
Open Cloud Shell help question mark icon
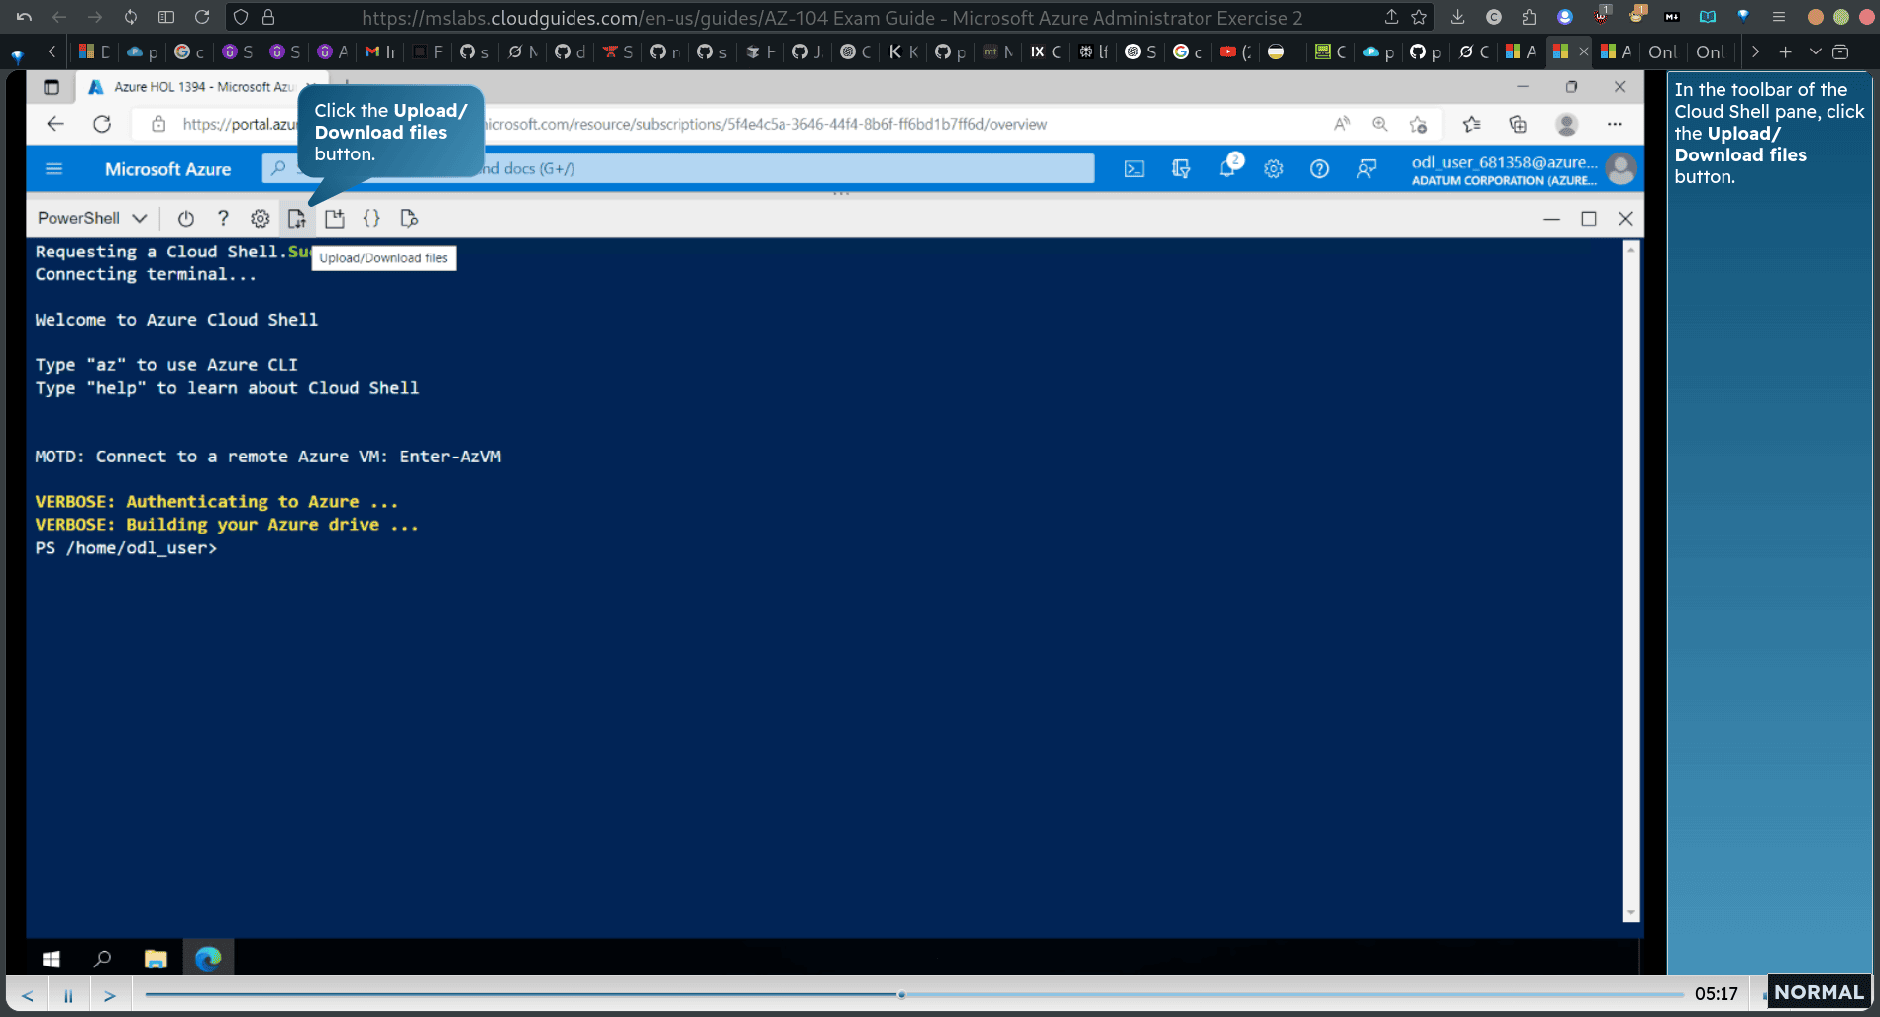[x=223, y=219]
